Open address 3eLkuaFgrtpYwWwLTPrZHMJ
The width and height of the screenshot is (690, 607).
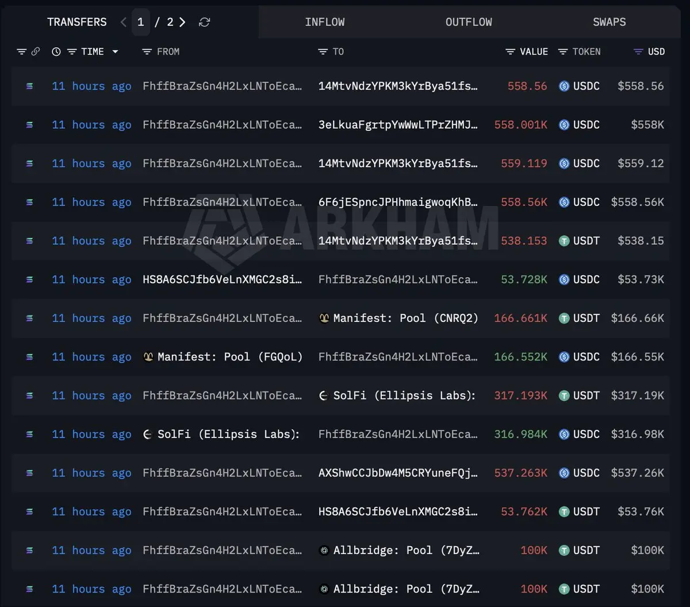click(398, 125)
